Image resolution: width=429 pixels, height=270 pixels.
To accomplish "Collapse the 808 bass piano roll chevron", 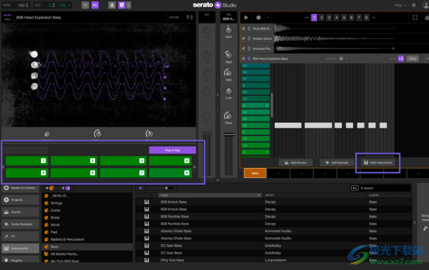I will pyautogui.click(x=426, y=58).
